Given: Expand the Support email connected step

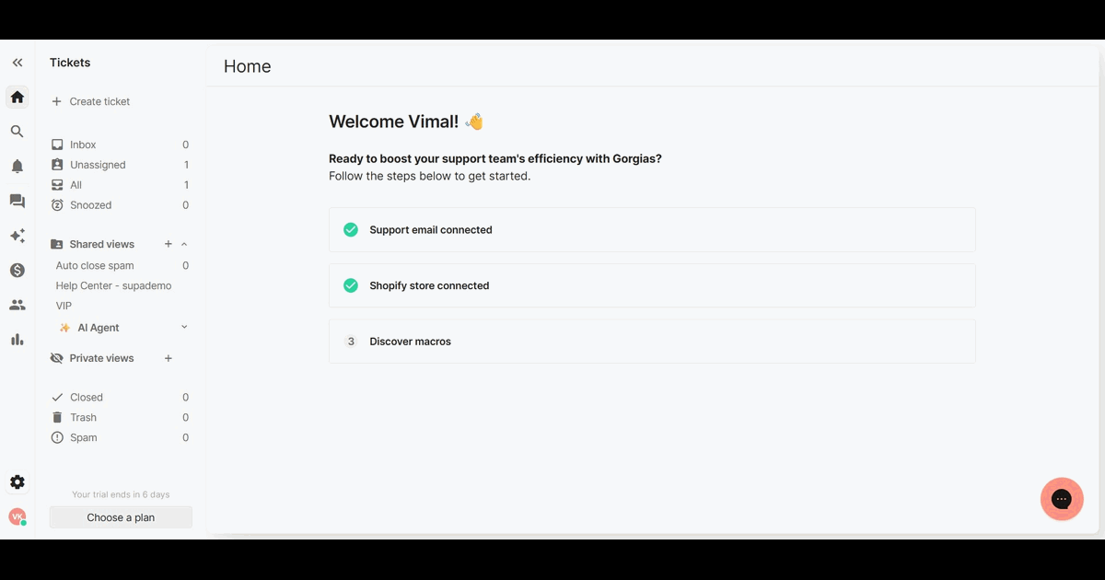Looking at the screenshot, I should [652, 229].
